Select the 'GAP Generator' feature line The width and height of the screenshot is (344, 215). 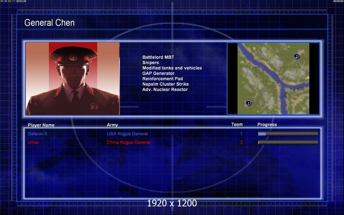pos(158,73)
